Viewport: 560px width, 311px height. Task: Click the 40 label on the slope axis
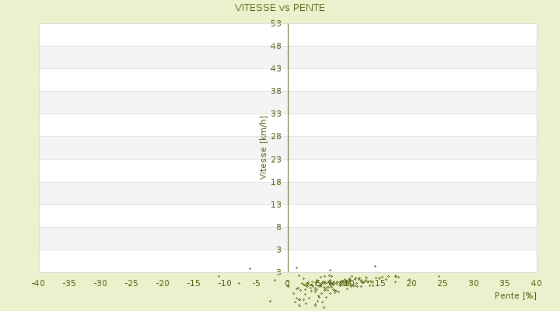coord(536,283)
